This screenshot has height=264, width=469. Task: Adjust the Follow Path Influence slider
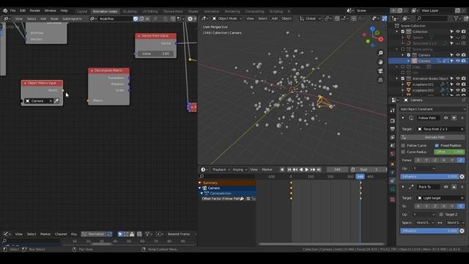[429, 177]
